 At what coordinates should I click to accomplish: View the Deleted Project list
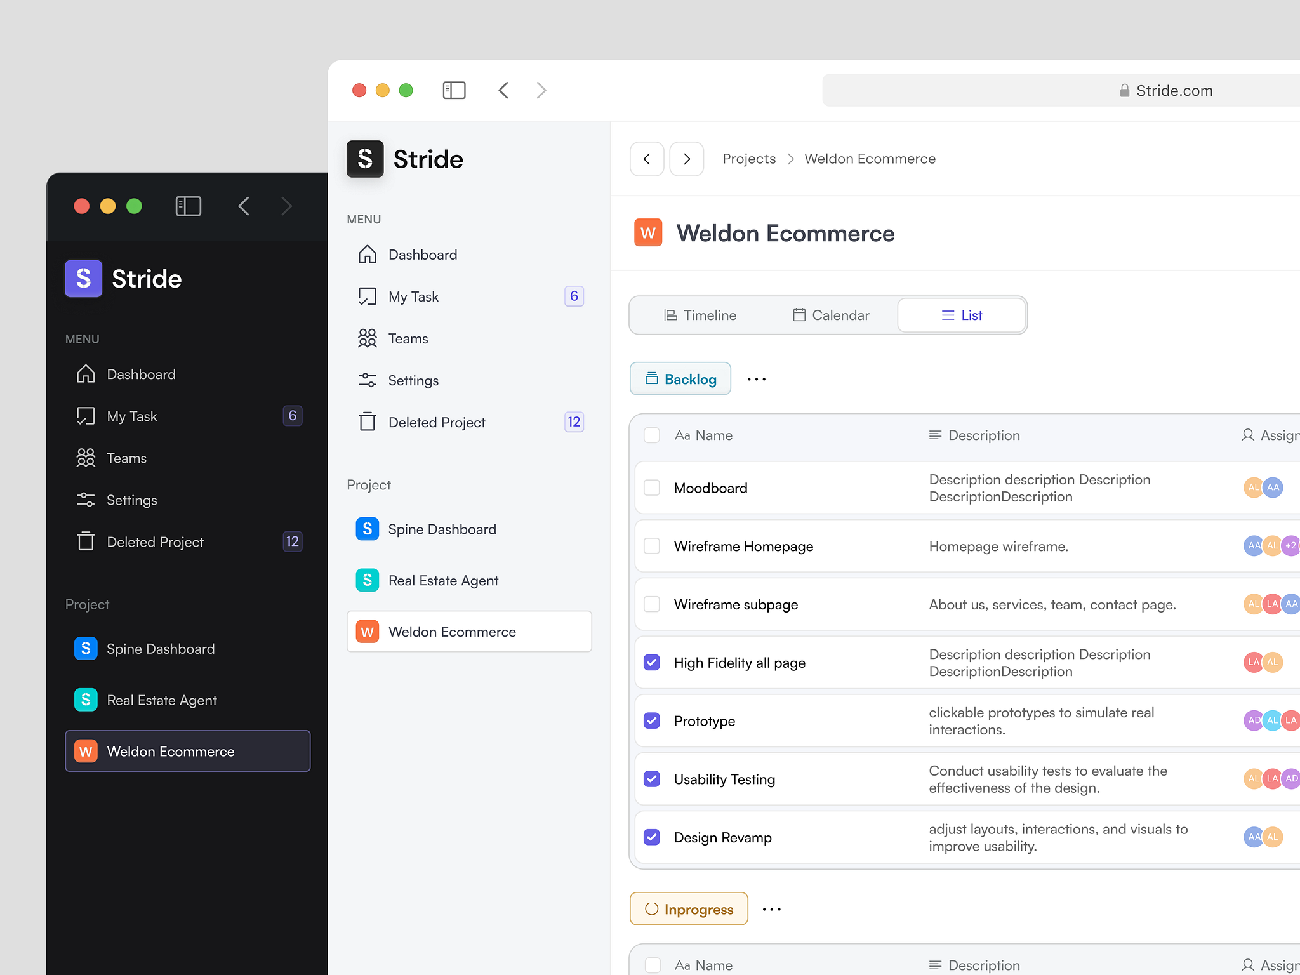click(x=437, y=421)
